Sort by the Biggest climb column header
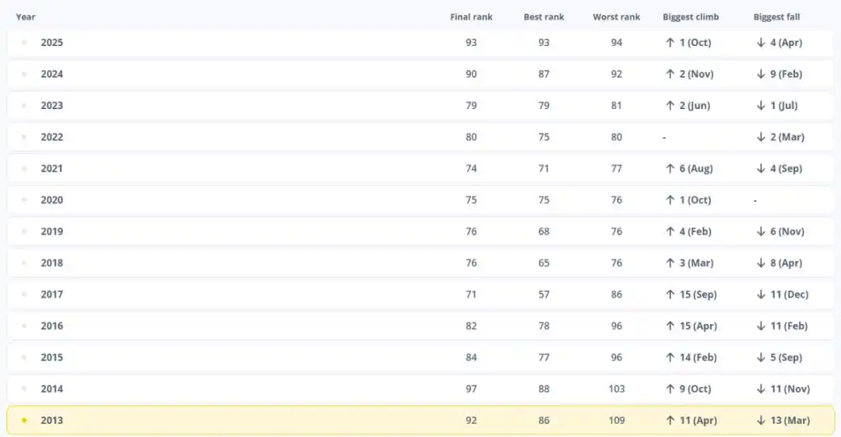 pyautogui.click(x=691, y=17)
